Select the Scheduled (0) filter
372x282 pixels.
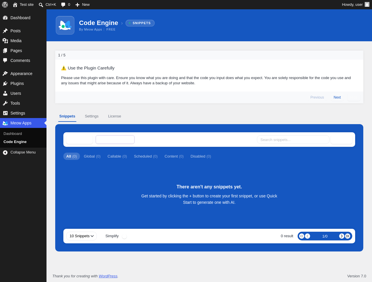click(146, 156)
